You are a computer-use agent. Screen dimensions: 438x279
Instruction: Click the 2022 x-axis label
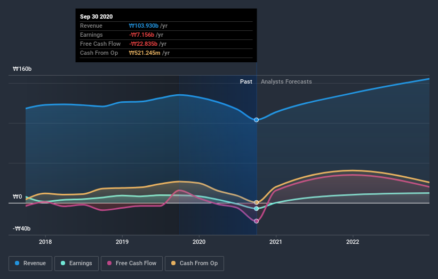(353, 242)
